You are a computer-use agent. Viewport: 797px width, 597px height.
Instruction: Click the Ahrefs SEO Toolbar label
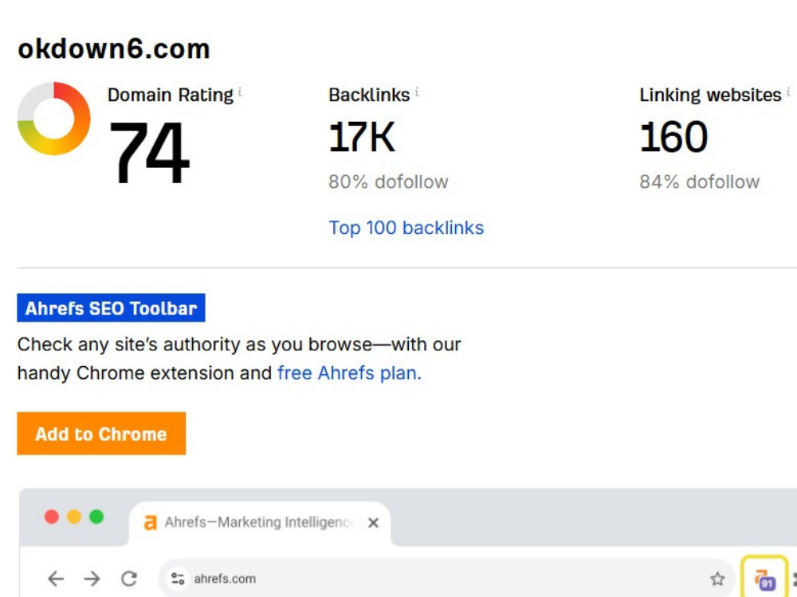(x=111, y=307)
